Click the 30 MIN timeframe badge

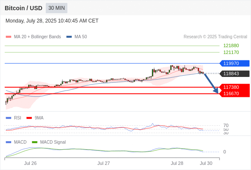click(57, 8)
